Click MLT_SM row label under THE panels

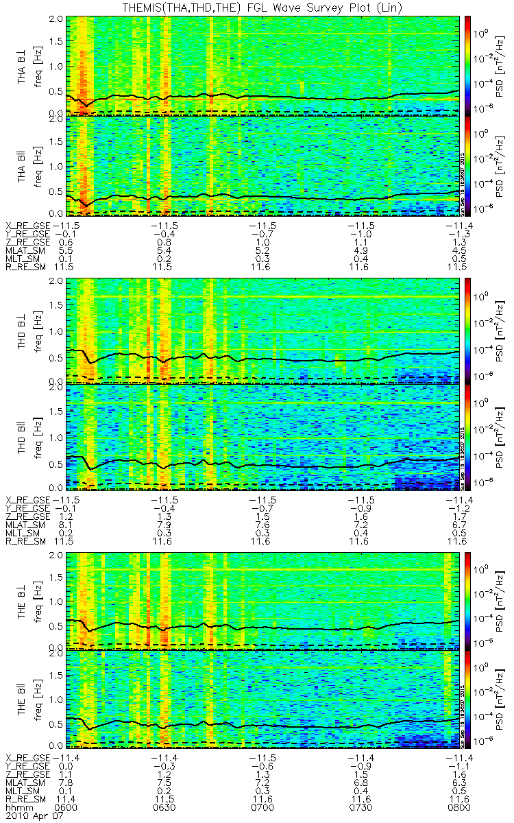pyautogui.click(x=21, y=790)
